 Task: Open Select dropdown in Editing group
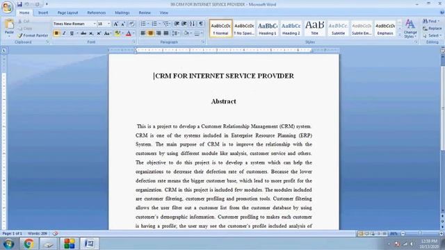coord(432,35)
